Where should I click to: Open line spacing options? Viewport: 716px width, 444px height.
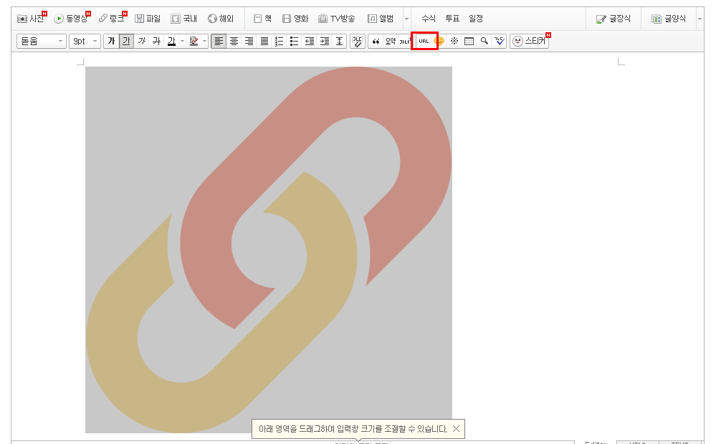click(x=339, y=41)
